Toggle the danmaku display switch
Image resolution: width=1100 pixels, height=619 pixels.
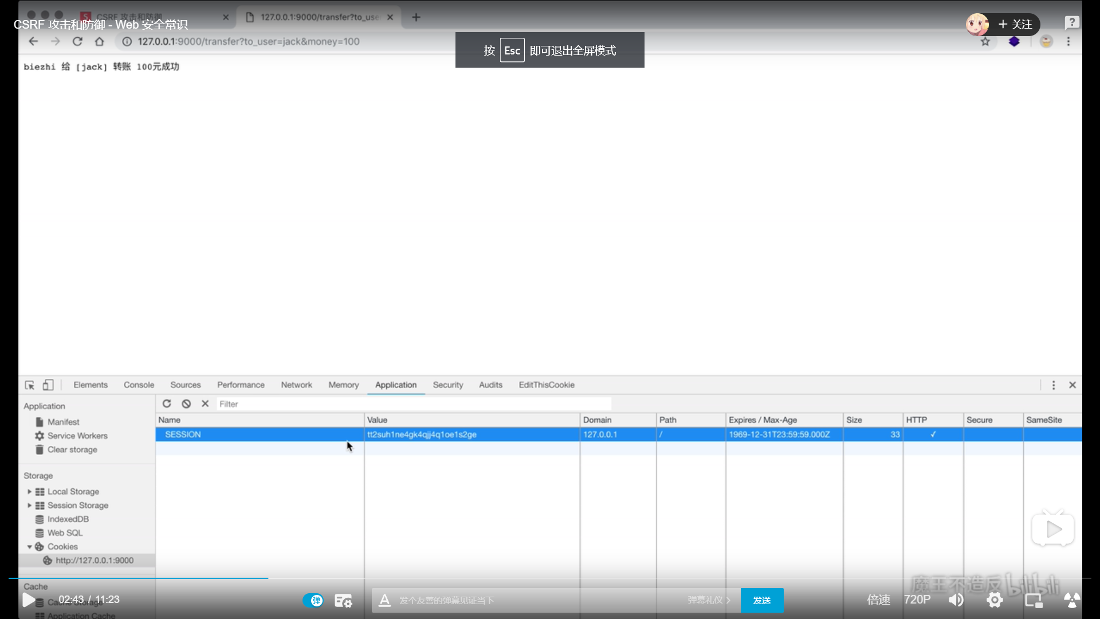(313, 600)
